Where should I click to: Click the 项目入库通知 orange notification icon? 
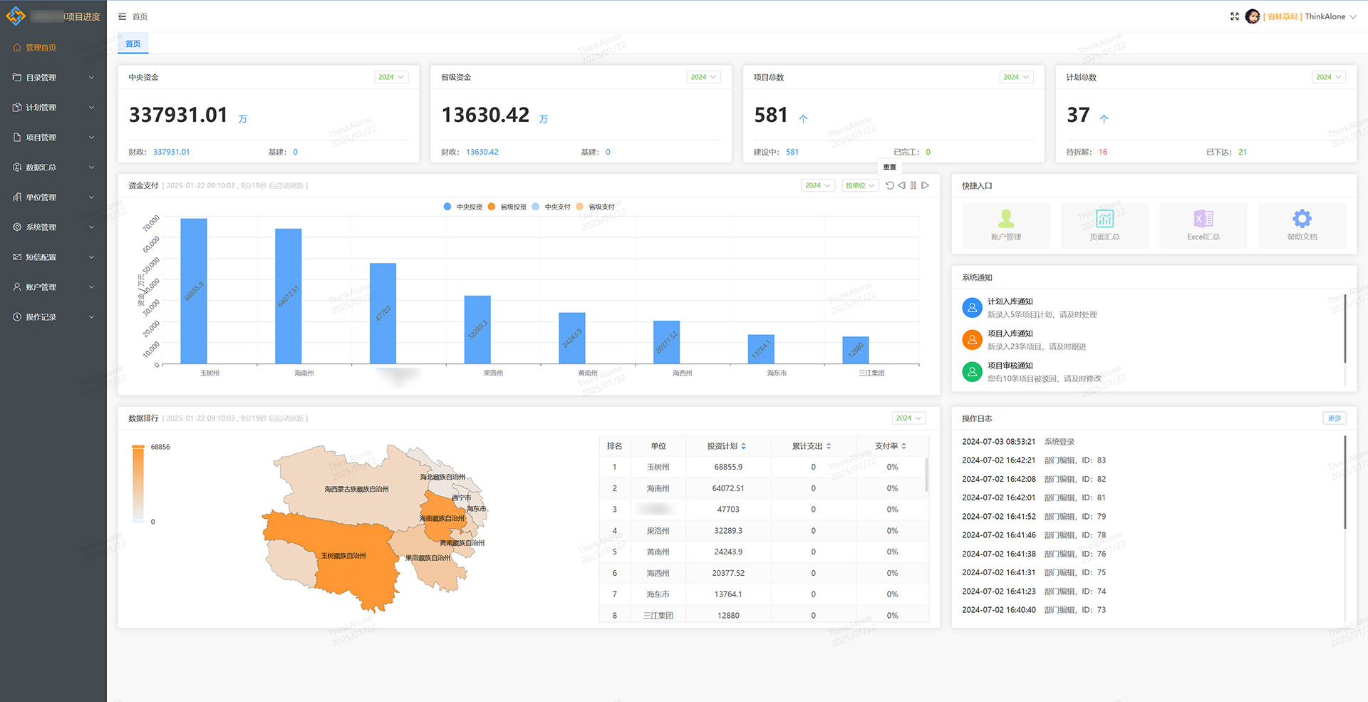972,340
